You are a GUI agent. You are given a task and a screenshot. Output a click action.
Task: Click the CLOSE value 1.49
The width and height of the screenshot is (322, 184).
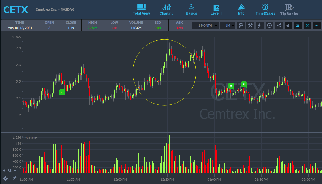coord(71,28)
